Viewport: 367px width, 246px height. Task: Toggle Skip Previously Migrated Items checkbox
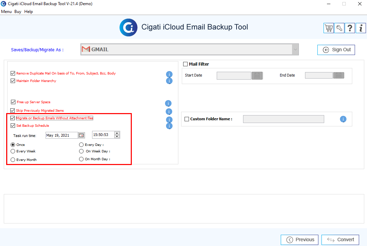tap(13, 110)
